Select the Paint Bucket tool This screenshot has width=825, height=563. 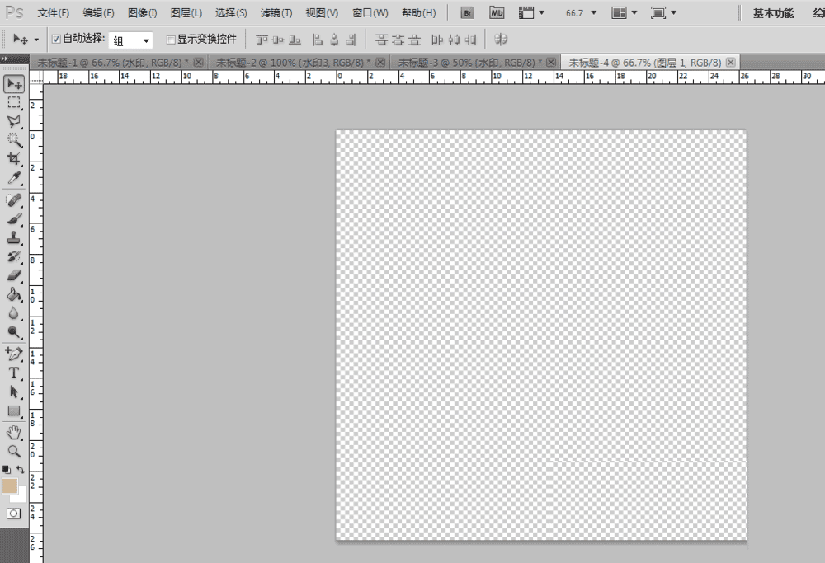14,294
